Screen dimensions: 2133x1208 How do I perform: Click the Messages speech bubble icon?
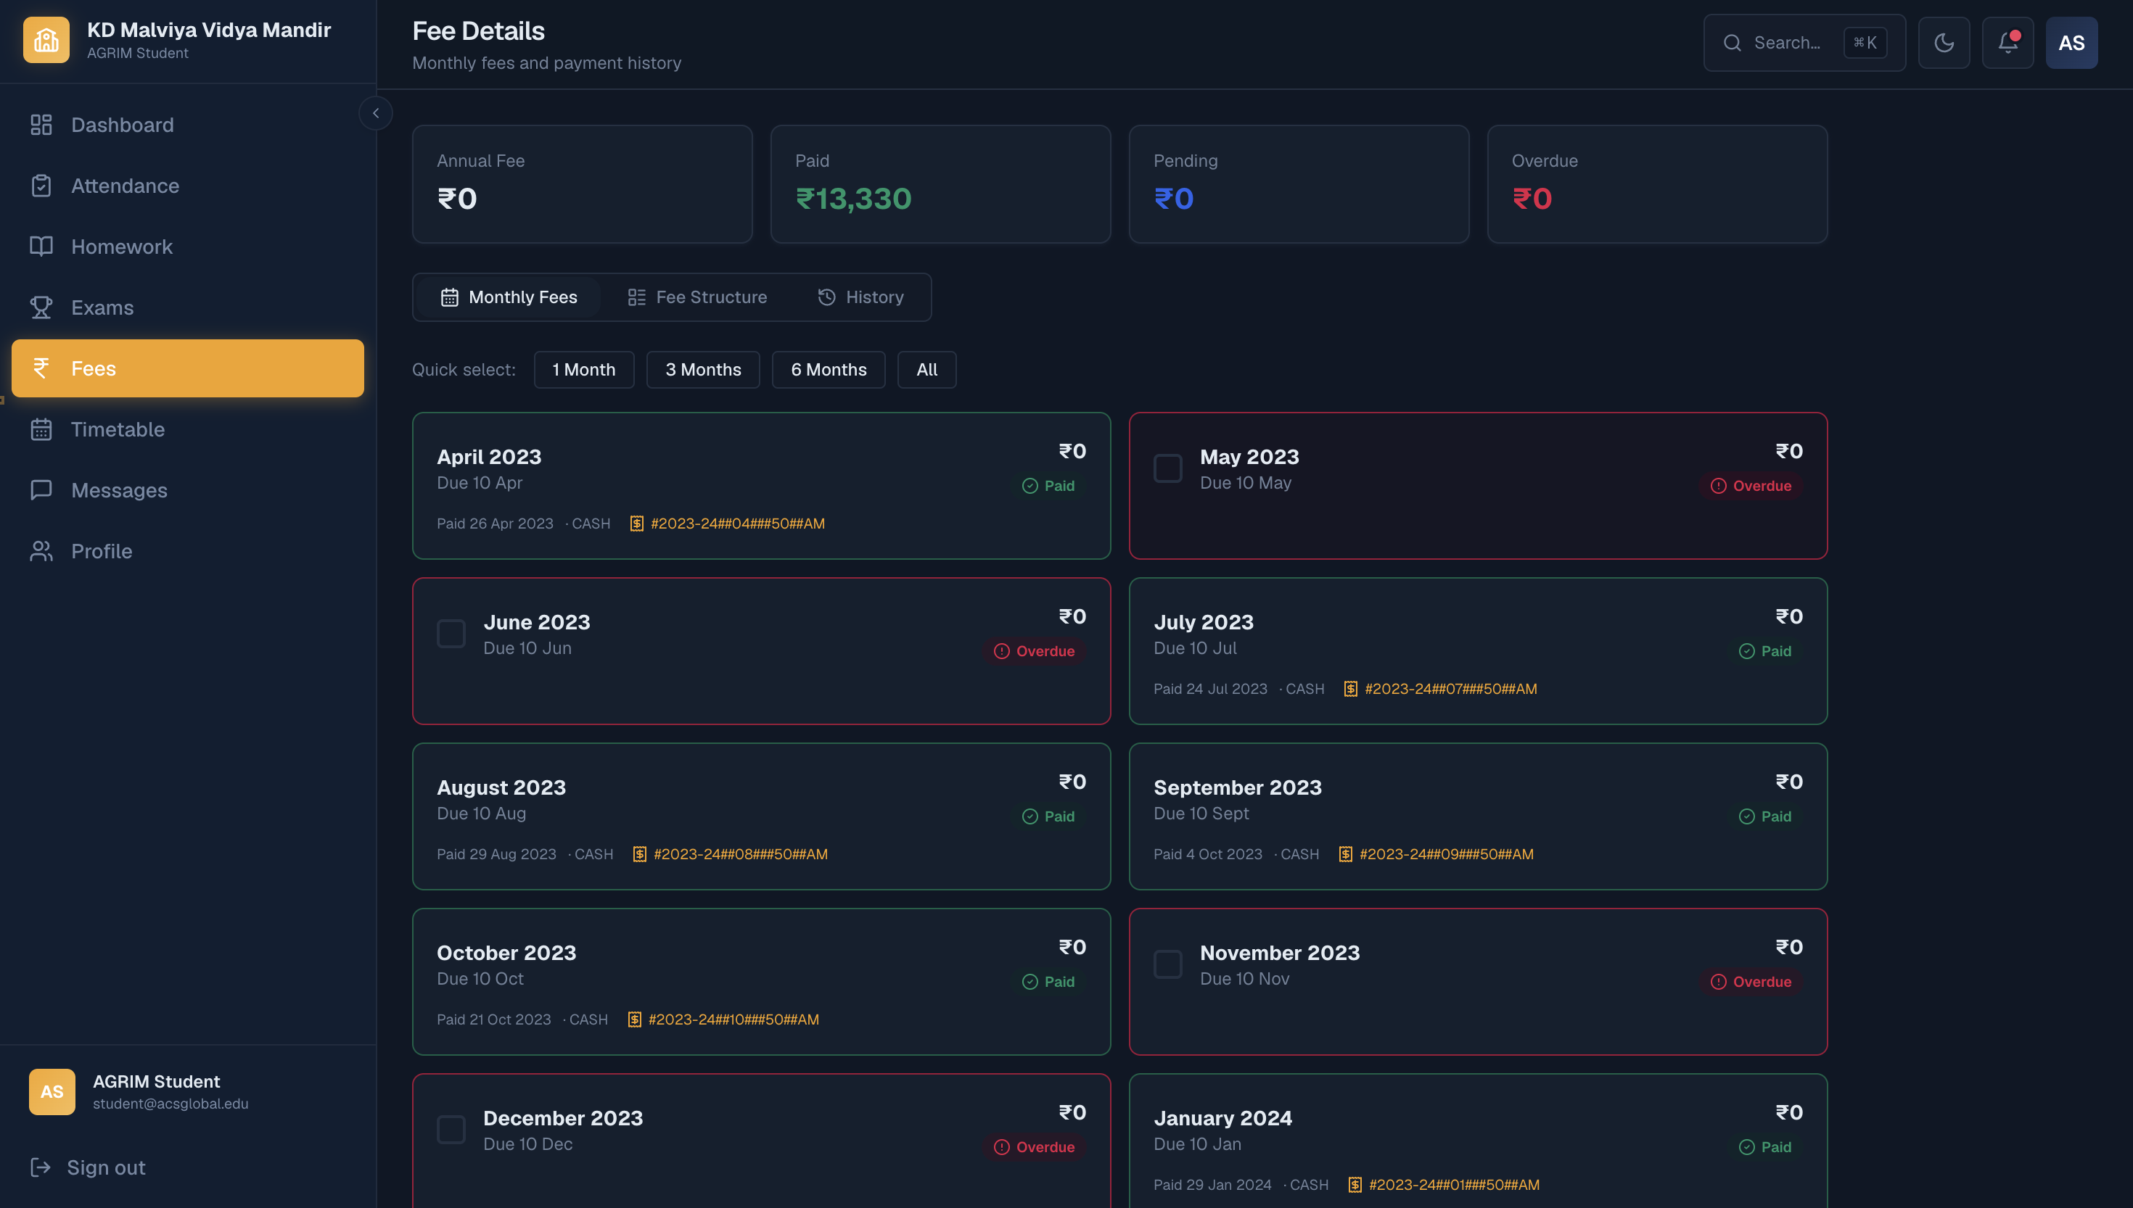point(41,490)
